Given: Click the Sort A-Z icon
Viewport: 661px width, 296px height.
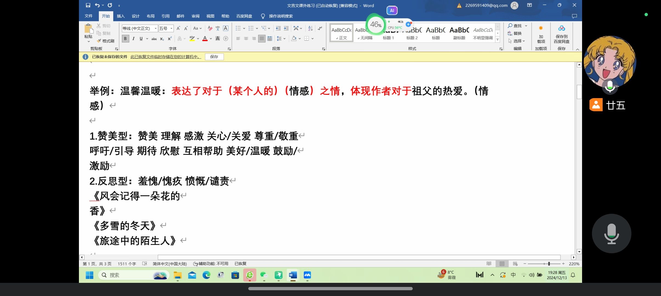Looking at the screenshot, I should click(310, 28).
